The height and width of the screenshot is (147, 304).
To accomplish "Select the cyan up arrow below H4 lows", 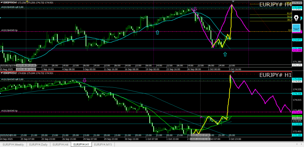I will pyautogui.click(x=225, y=54).
